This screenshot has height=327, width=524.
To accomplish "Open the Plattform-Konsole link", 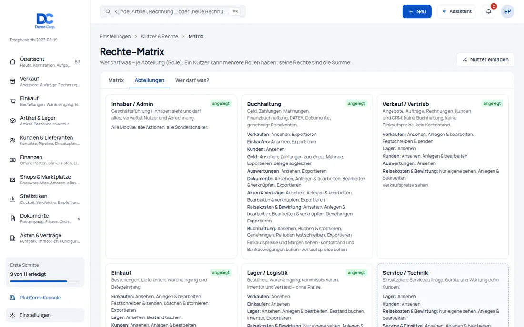I will 40,298.
